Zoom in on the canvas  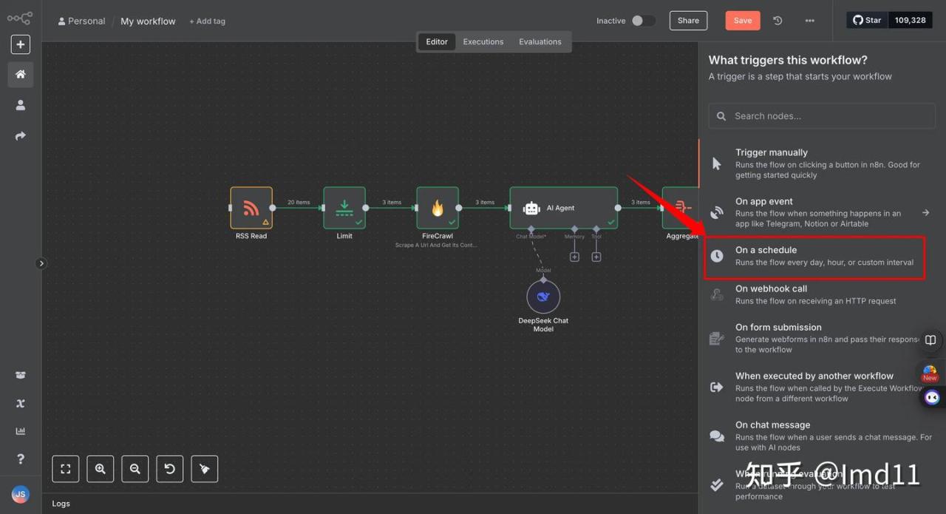pyautogui.click(x=100, y=469)
